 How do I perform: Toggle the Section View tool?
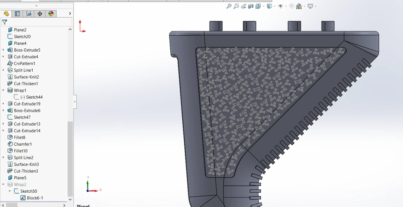click(x=251, y=6)
